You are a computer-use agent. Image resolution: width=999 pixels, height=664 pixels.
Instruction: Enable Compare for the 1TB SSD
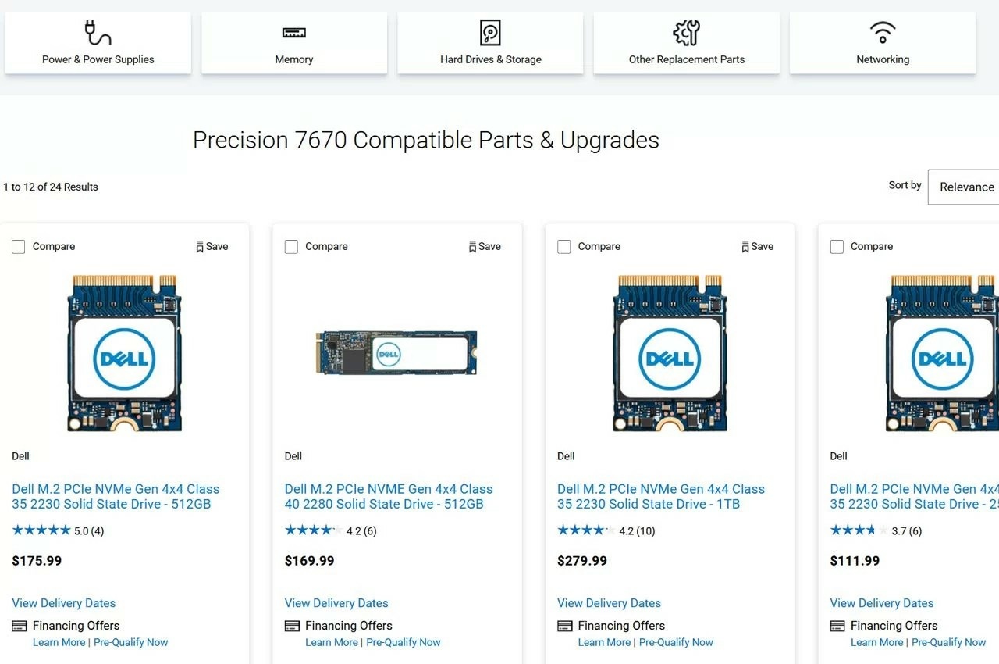coord(564,247)
